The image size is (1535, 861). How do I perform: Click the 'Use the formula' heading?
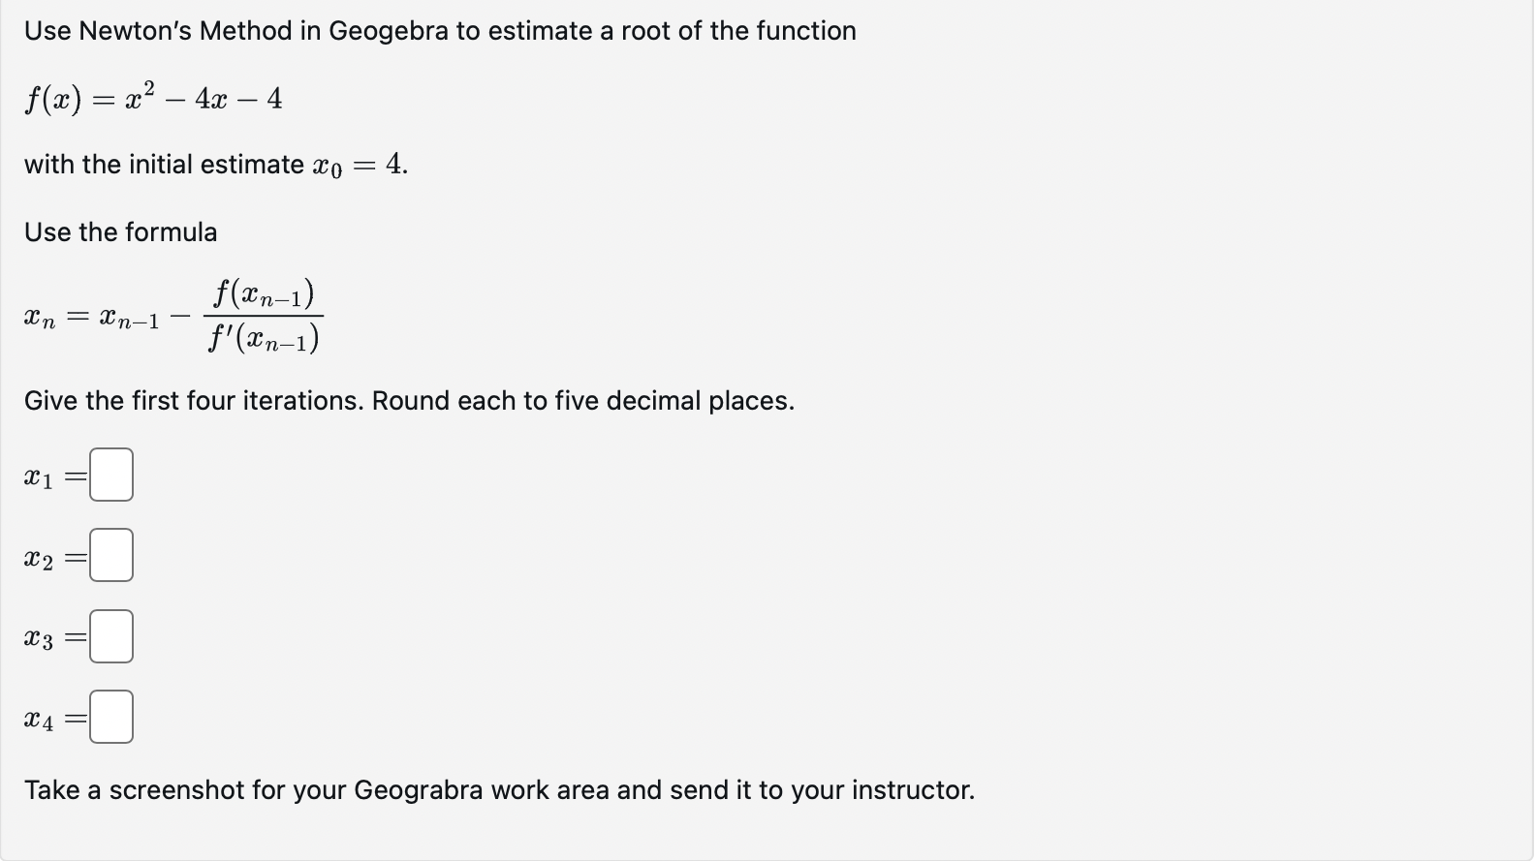coord(119,231)
